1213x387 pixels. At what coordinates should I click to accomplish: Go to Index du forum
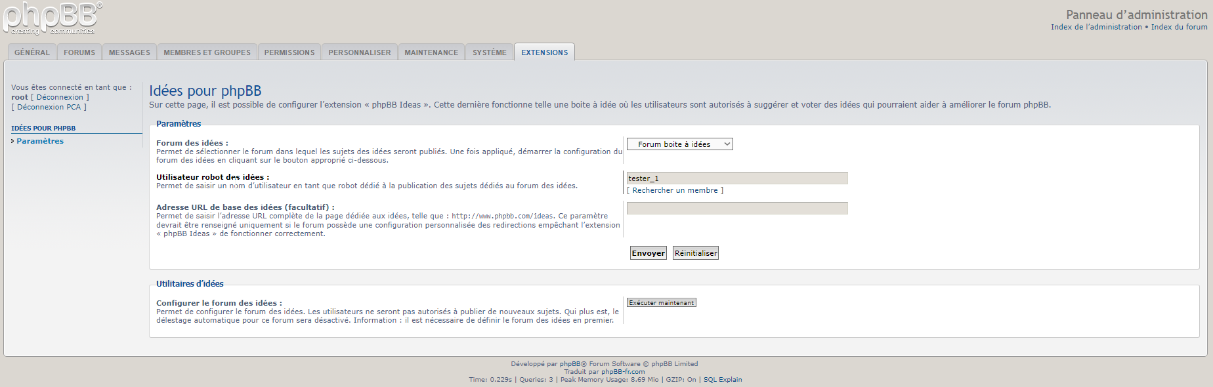coord(1179,27)
